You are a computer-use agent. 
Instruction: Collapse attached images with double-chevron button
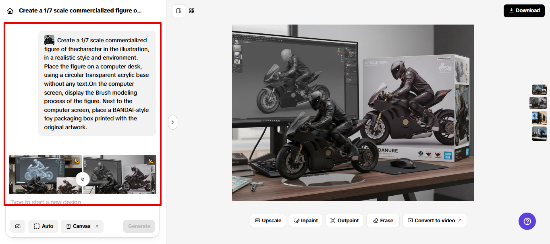point(83,179)
